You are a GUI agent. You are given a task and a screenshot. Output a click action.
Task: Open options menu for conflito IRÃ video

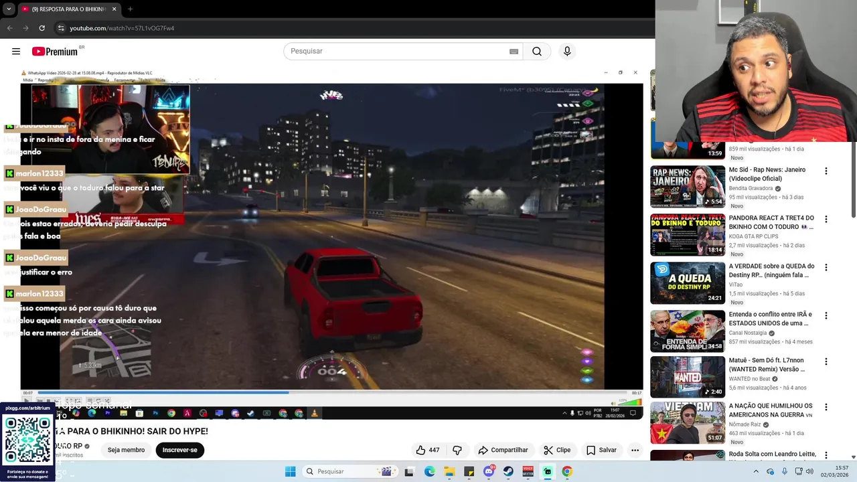(826, 316)
